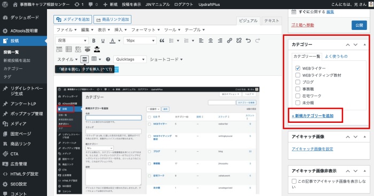The image size is (374, 196).
Task: Align text right
Action: (220, 41)
